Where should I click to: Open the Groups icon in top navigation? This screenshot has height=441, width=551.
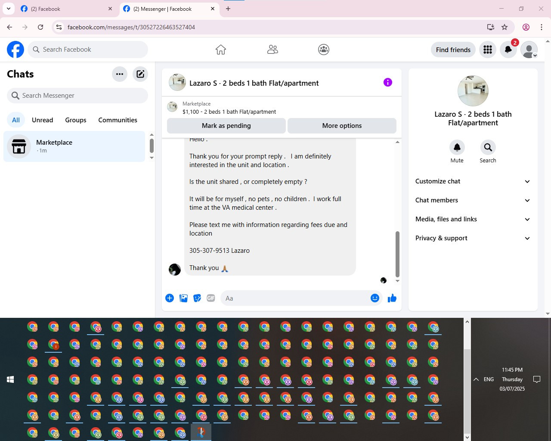324,50
